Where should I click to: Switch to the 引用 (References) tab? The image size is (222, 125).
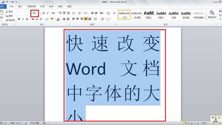(42, 6)
